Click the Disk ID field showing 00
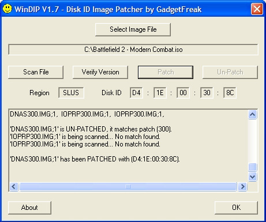Image resolution: width=266 pixels, height=222 pixels. click(x=183, y=93)
